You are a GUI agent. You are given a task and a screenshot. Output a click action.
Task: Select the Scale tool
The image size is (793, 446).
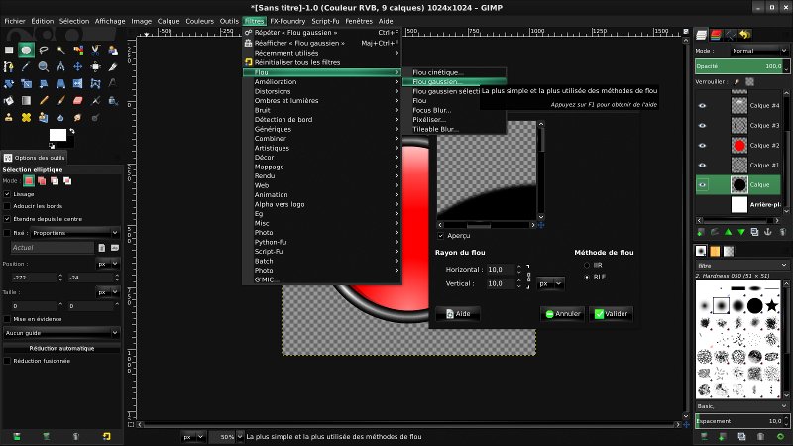(27, 84)
